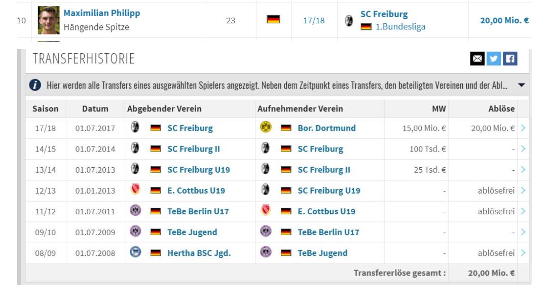553x304 pixels.
Task: Open details arrow for 12/13 transfer
Action: click(523, 191)
